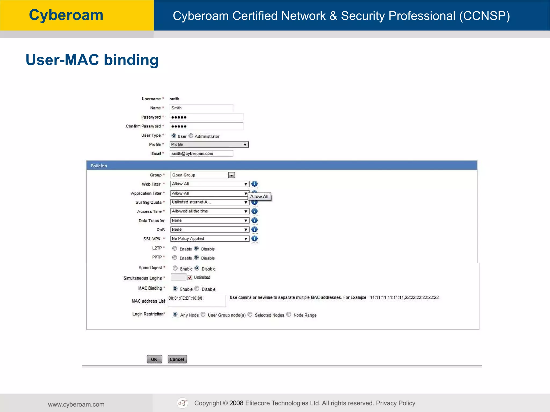The height and width of the screenshot is (412, 550).
Task: Click the Email input field
Action: (x=201, y=153)
